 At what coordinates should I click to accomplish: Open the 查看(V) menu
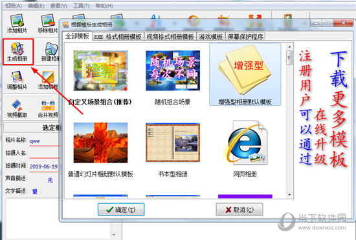[58, 6]
